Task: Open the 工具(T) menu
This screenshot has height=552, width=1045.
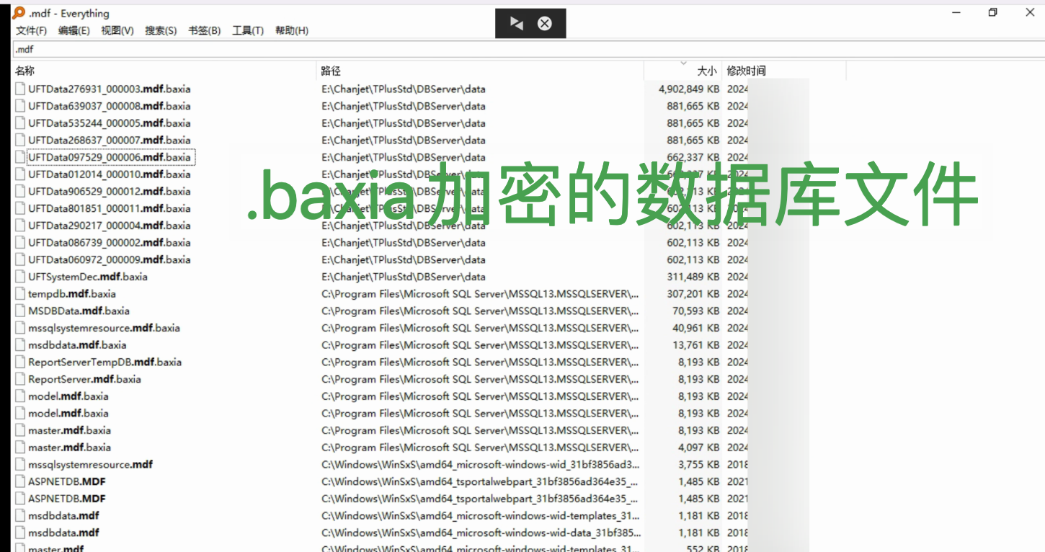Action: tap(248, 31)
